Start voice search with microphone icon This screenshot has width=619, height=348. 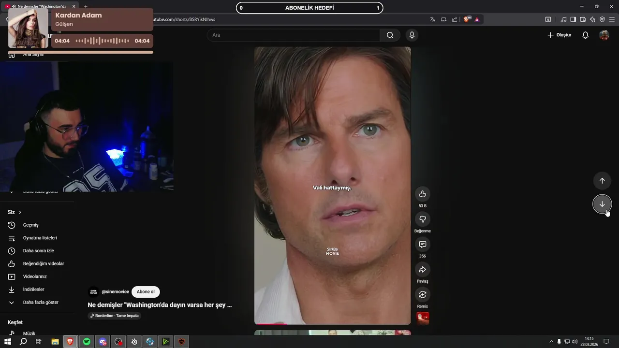(412, 35)
